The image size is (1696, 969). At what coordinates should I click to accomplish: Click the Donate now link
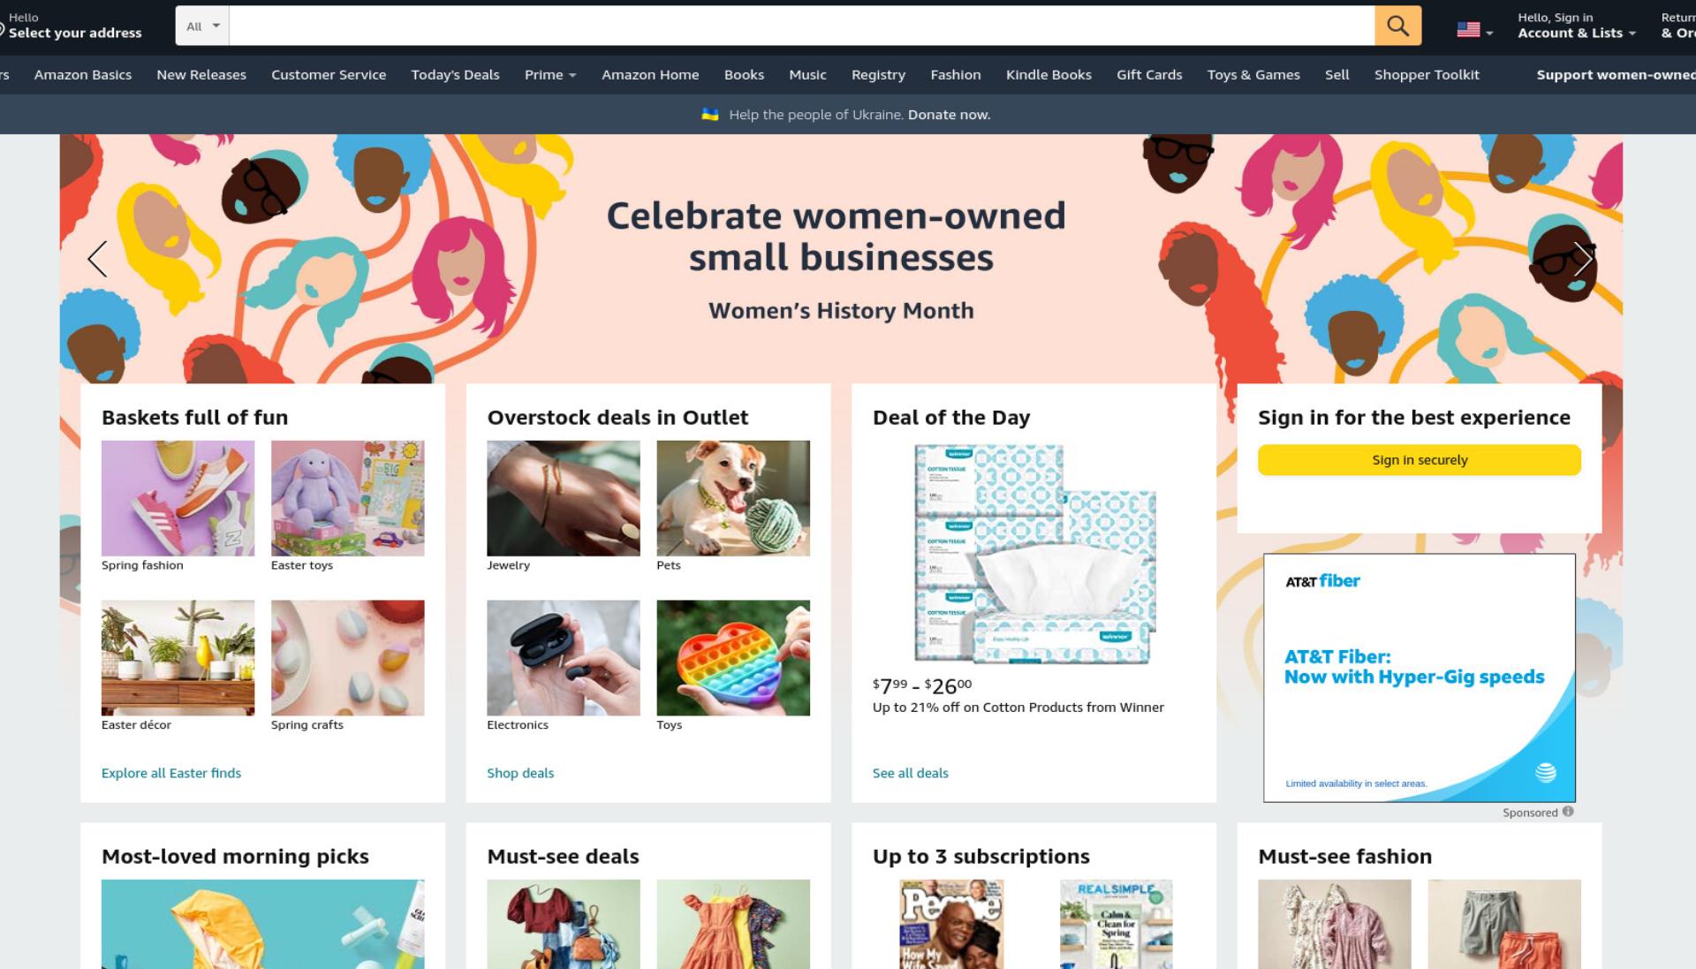(x=949, y=115)
